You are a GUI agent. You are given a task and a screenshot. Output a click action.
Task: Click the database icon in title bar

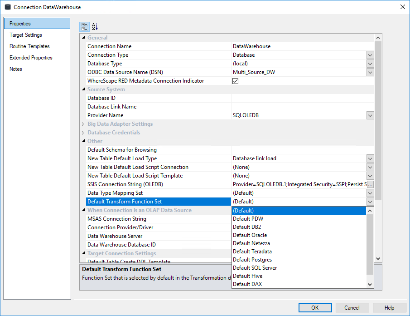pos(7,7)
